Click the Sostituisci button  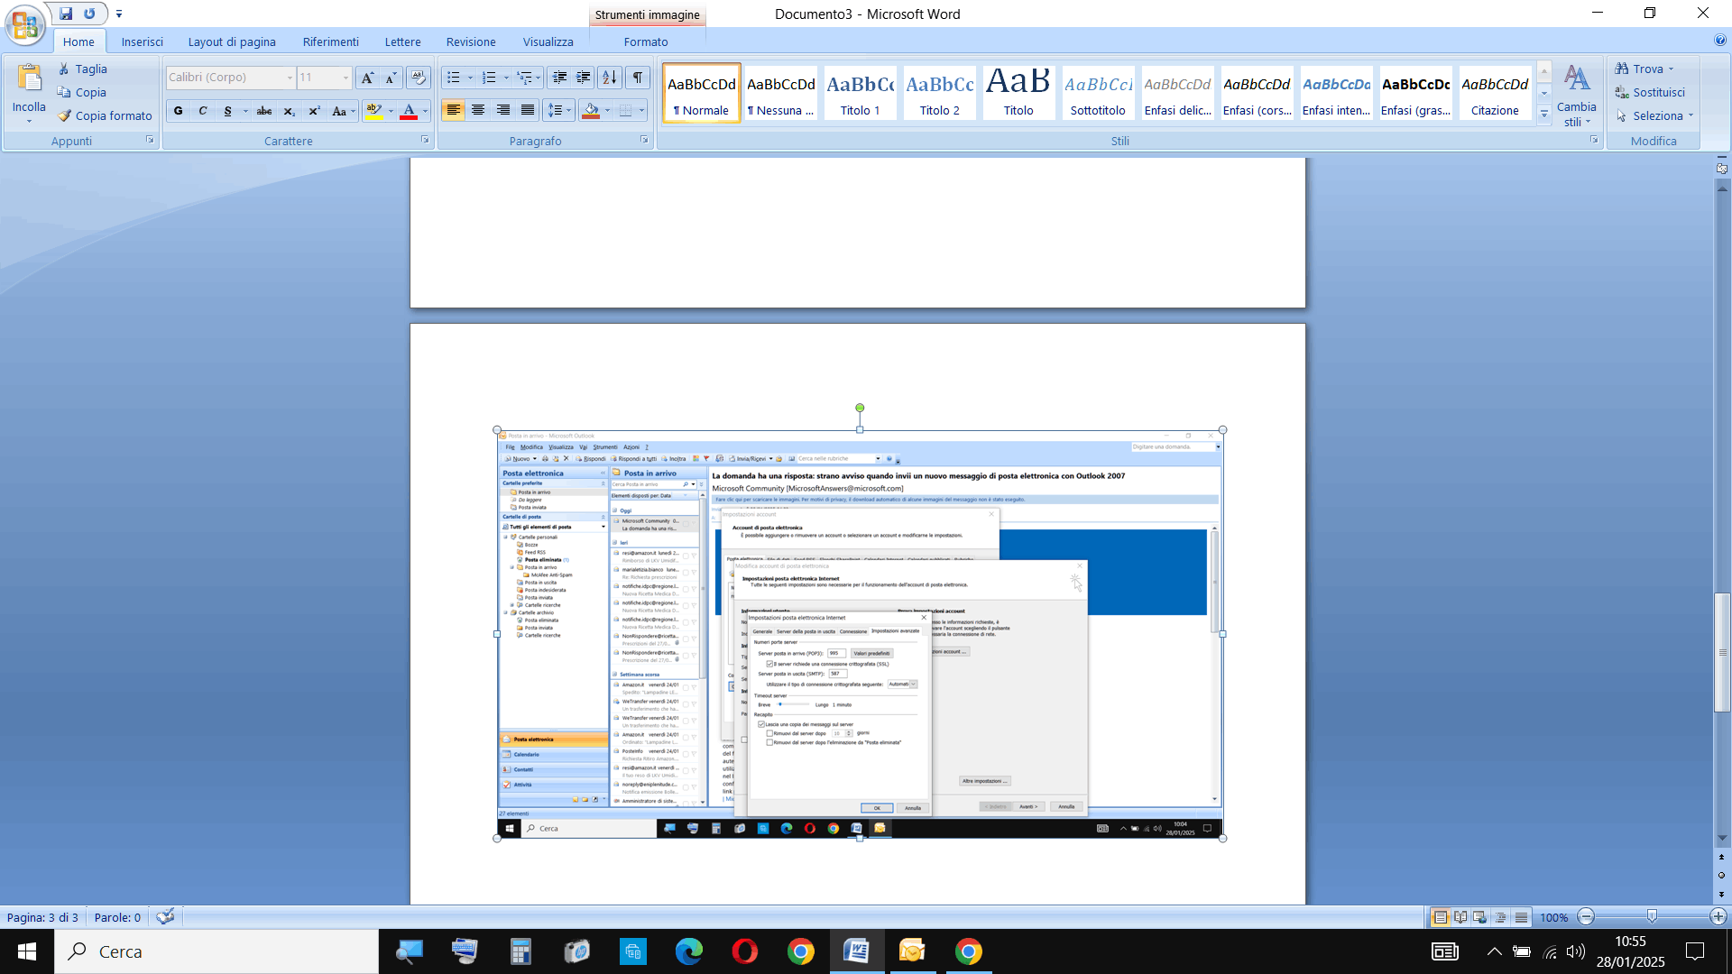1650,92
